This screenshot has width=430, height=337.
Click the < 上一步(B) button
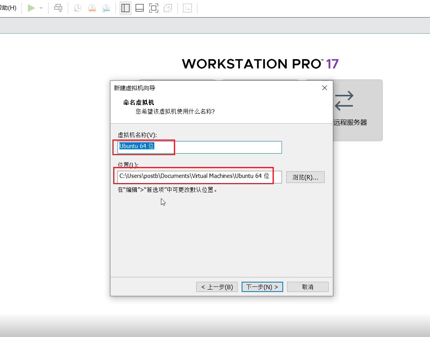pyautogui.click(x=217, y=287)
